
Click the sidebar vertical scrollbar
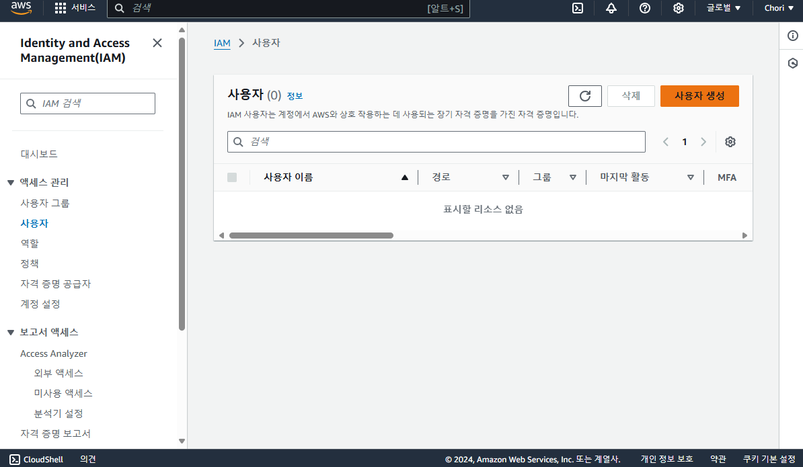point(182,184)
